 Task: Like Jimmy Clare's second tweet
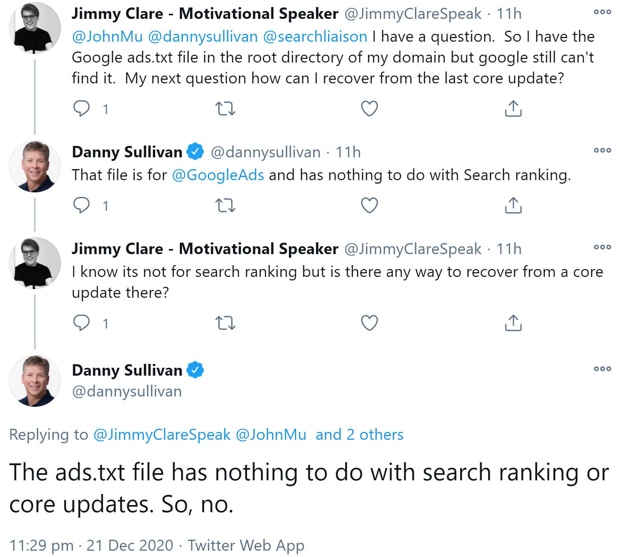pyautogui.click(x=370, y=324)
